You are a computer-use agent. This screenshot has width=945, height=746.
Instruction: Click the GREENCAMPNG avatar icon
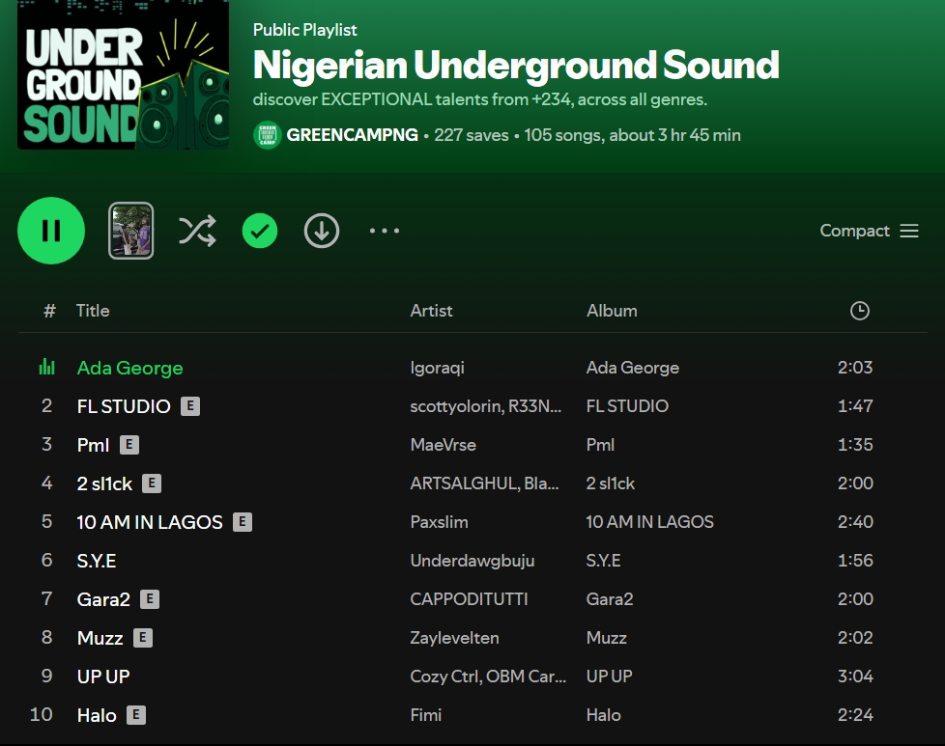(x=267, y=135)
